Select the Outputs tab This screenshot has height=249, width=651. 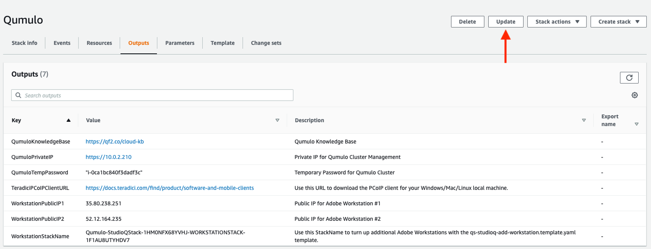click(x=139, y=43)
